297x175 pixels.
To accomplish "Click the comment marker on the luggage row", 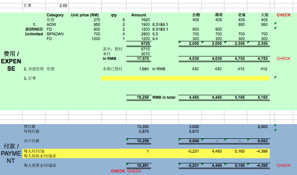I will 275,77.
